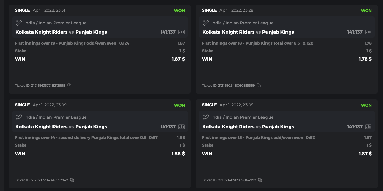This screenshot has height=191, width=383.
Task: Click cricket sport icon in 23:05 ticket
Action: tap(206, 117)
